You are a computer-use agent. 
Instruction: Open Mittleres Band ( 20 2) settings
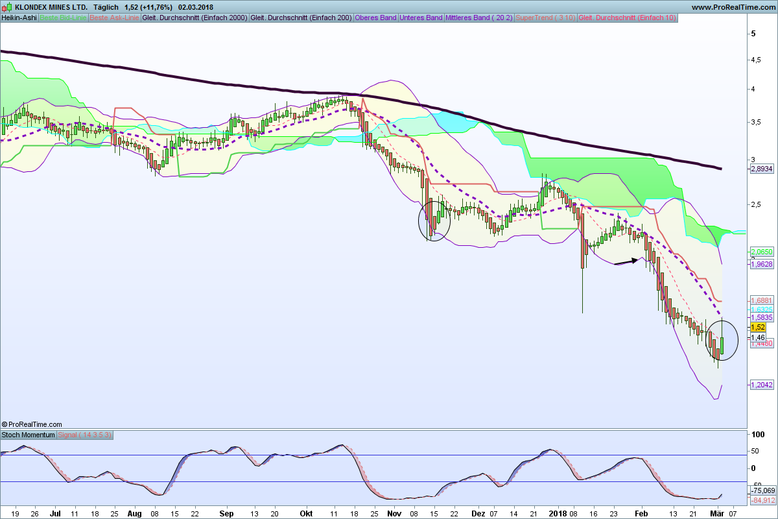(x=478, y=18)
